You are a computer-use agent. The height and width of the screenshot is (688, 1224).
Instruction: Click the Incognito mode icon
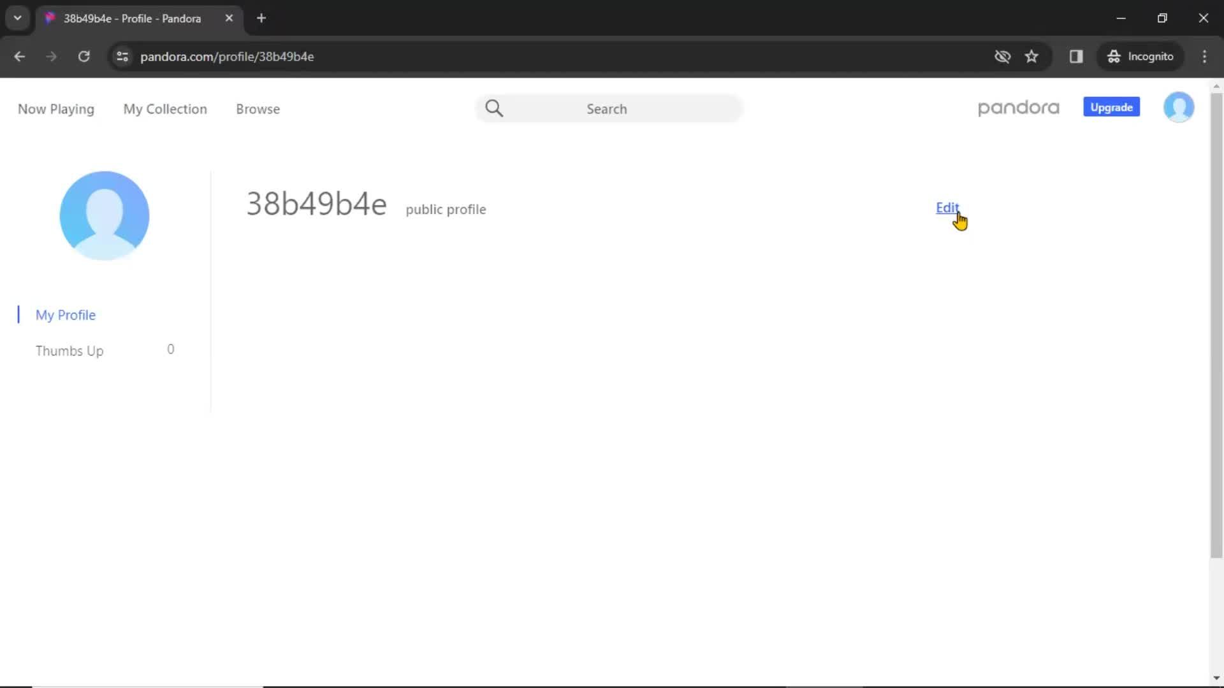pos(1115,56)
